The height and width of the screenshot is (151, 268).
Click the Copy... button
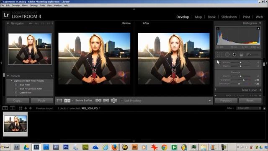(18, 101)
